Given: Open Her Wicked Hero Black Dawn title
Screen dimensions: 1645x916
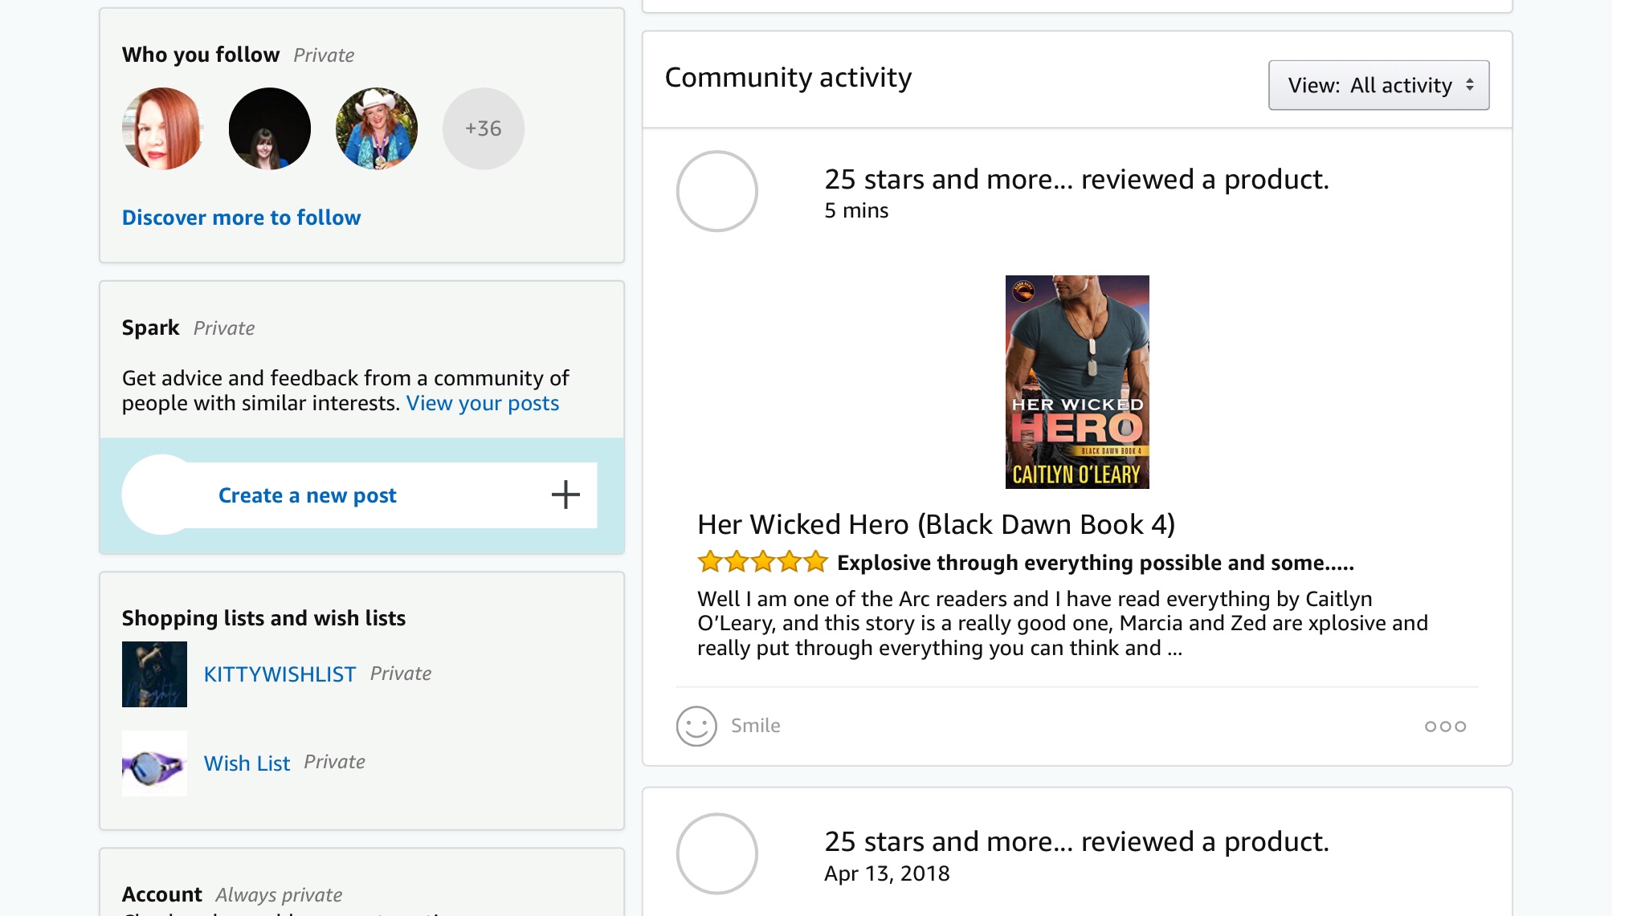Looking at the screenshot, I should [x=936, y=524].
